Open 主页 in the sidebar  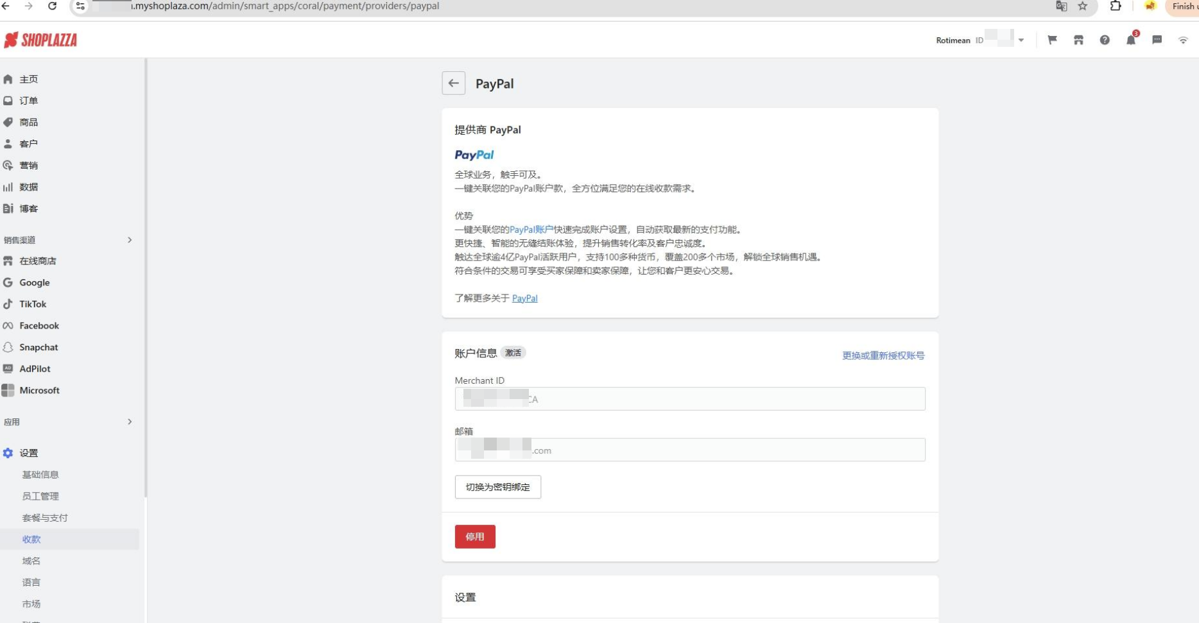(29, 79)
